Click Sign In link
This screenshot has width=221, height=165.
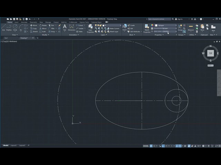click(179, 19)
